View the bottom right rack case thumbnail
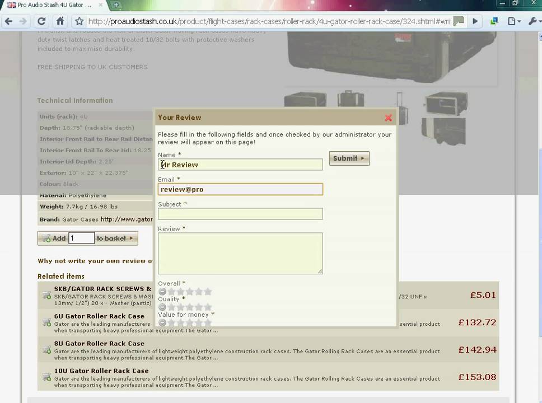This screenshot has height=403, width=542. coord(444,132)
